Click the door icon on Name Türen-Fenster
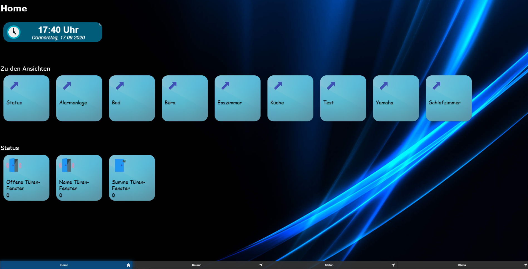The height and width of the screenshot is (269, 528). click(67, 165)
